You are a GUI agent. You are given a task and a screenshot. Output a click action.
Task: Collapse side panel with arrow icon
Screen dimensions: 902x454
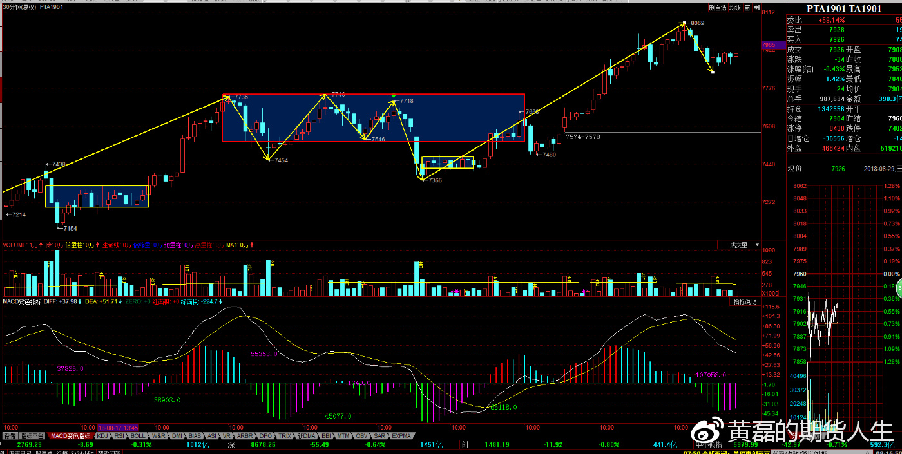coord(756,8)
